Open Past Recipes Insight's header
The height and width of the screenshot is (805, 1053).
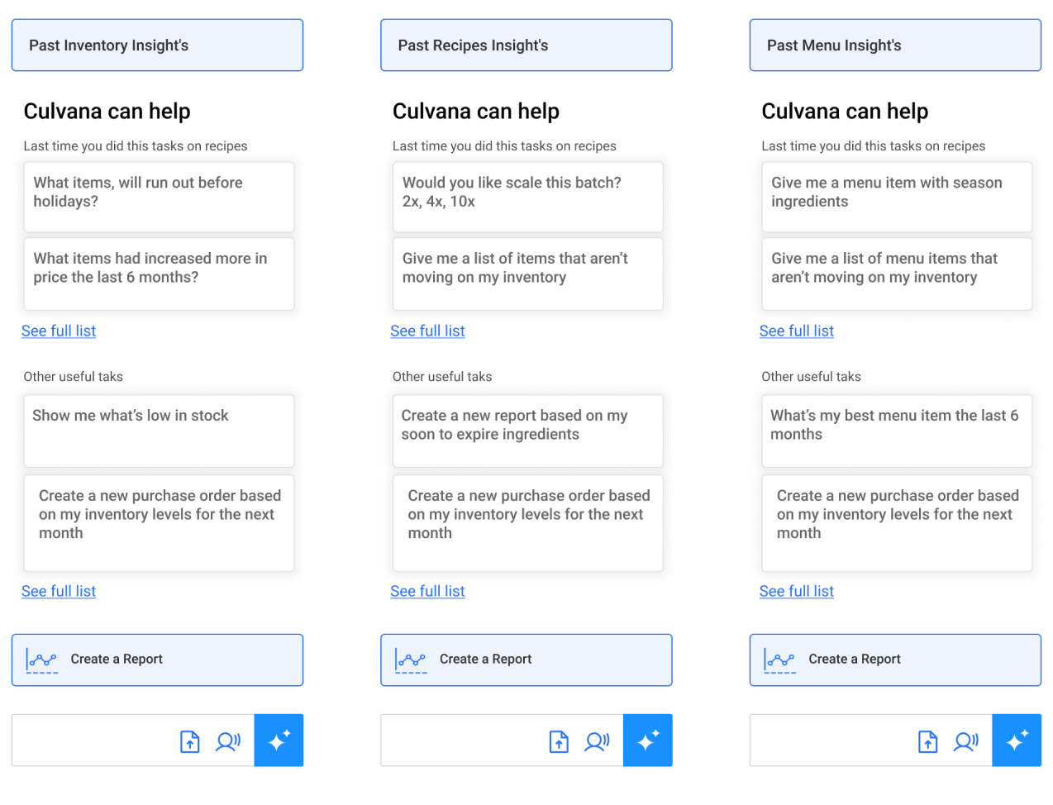(526, 45)
